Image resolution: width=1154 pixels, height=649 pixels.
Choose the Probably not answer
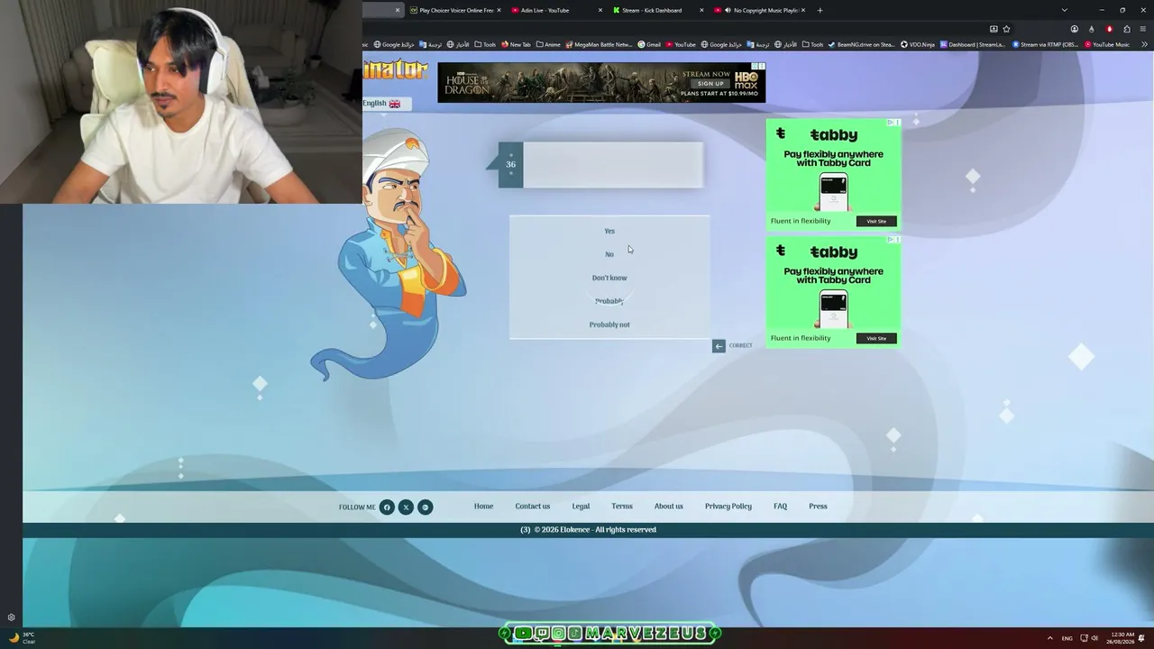click(609, 324)
